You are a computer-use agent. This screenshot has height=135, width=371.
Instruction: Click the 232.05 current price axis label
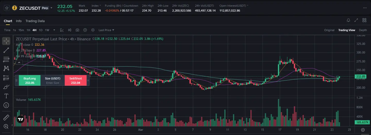pos(361,77)
